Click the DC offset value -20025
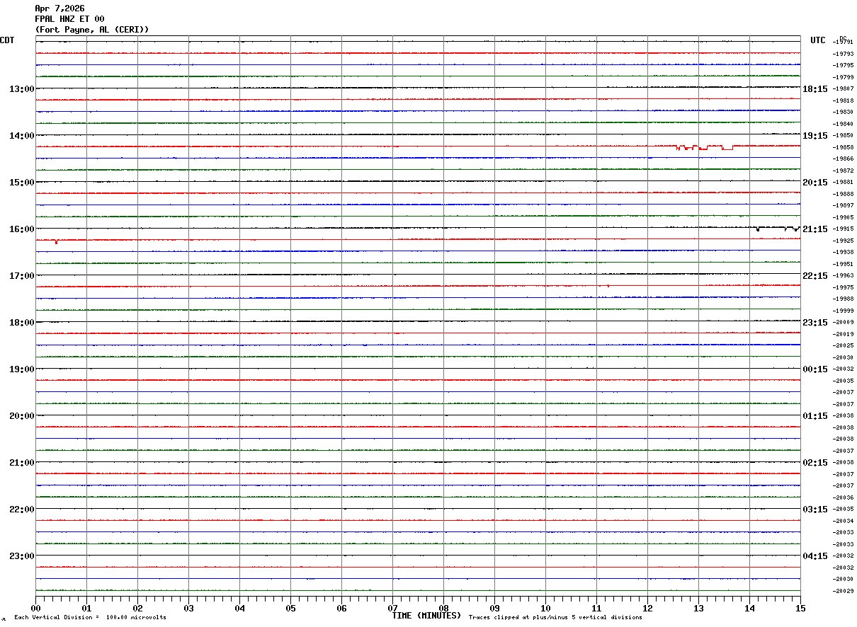 pos(843,346)
